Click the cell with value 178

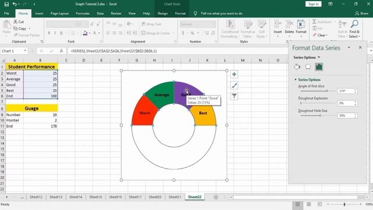point(40,126)
